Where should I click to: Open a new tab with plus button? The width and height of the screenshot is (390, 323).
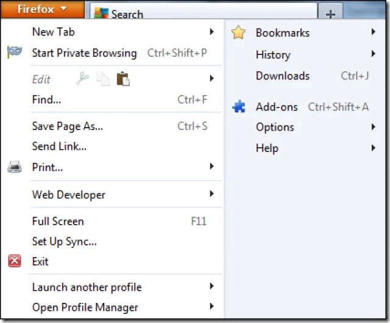pos(330,12)
